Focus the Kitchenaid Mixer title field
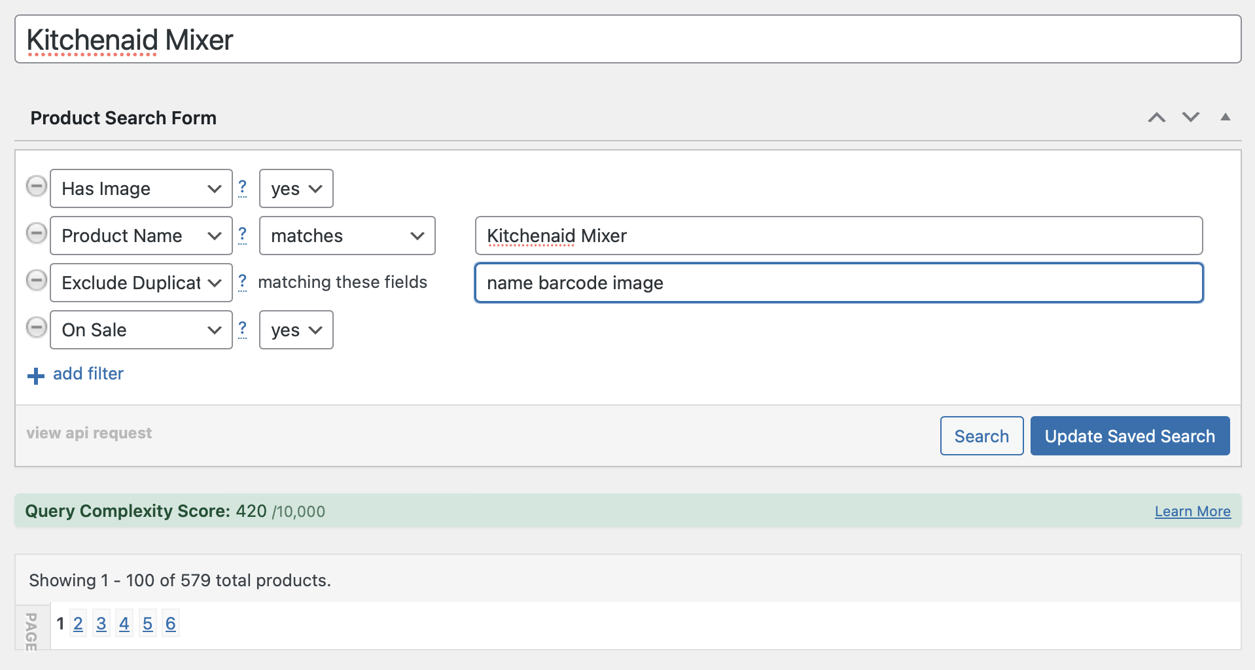This screenshot has height=670, width=1255. pyautogui.click(x=628, y=39)
